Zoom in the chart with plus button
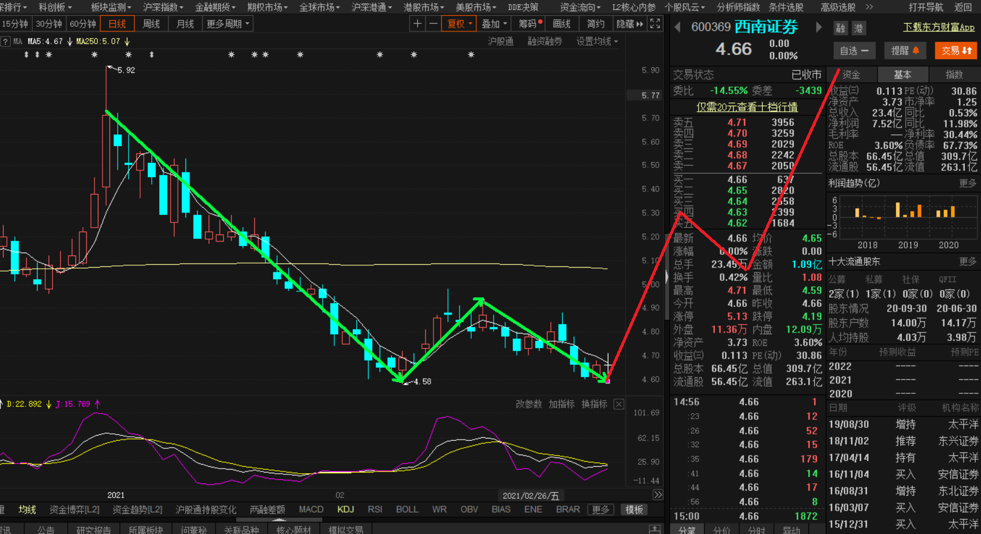This screenshot has width=981, height=534. [417, 24]
